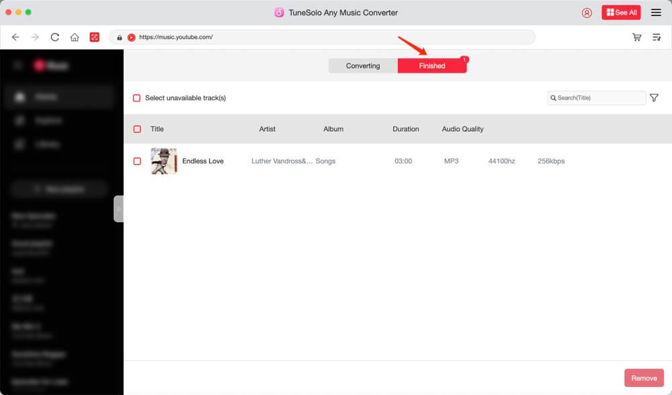Screen dimensions: 672x395
Task: Click the Songs album cell
Action: (x=325, y=161)
